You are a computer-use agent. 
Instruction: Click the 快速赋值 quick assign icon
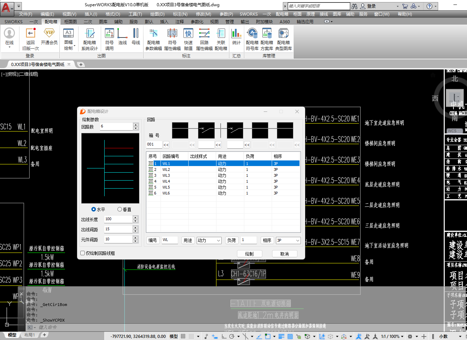click(x=188, y=34)
